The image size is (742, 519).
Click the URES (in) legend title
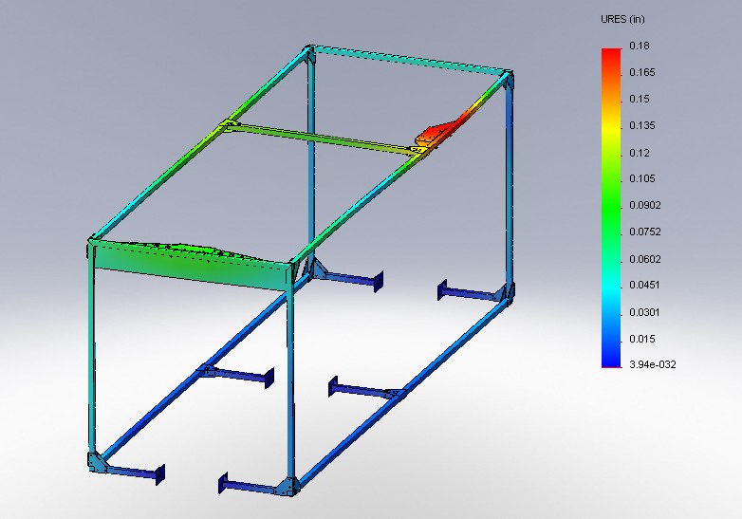622,19
